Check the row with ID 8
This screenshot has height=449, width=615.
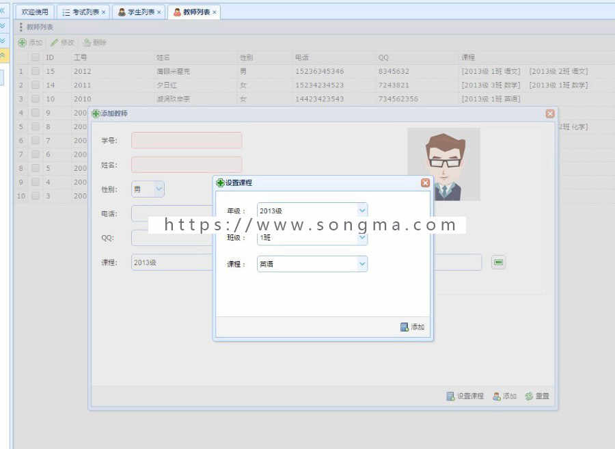36,126
